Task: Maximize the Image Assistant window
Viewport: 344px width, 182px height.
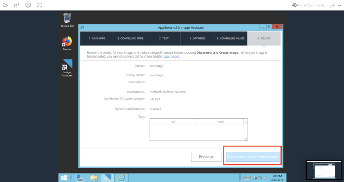Action: pos(269,27)
